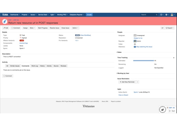
Task: Click the search magnifier icon
Action: 157,15
